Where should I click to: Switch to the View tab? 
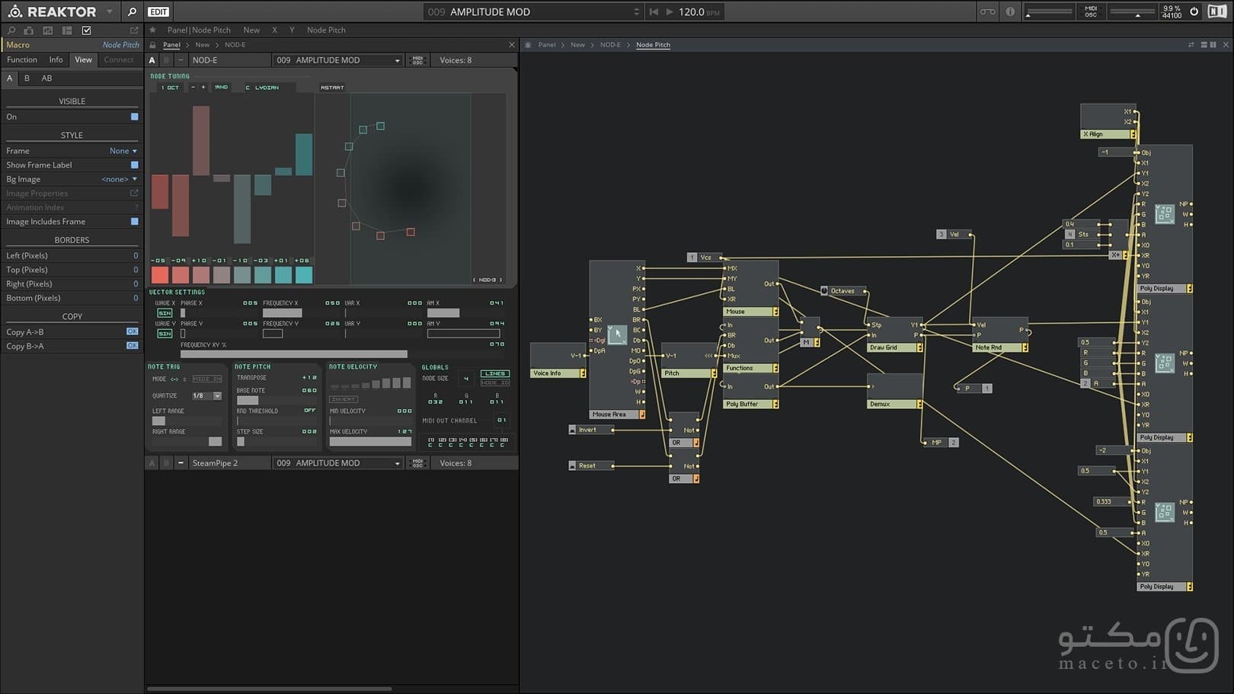[83, 59]
